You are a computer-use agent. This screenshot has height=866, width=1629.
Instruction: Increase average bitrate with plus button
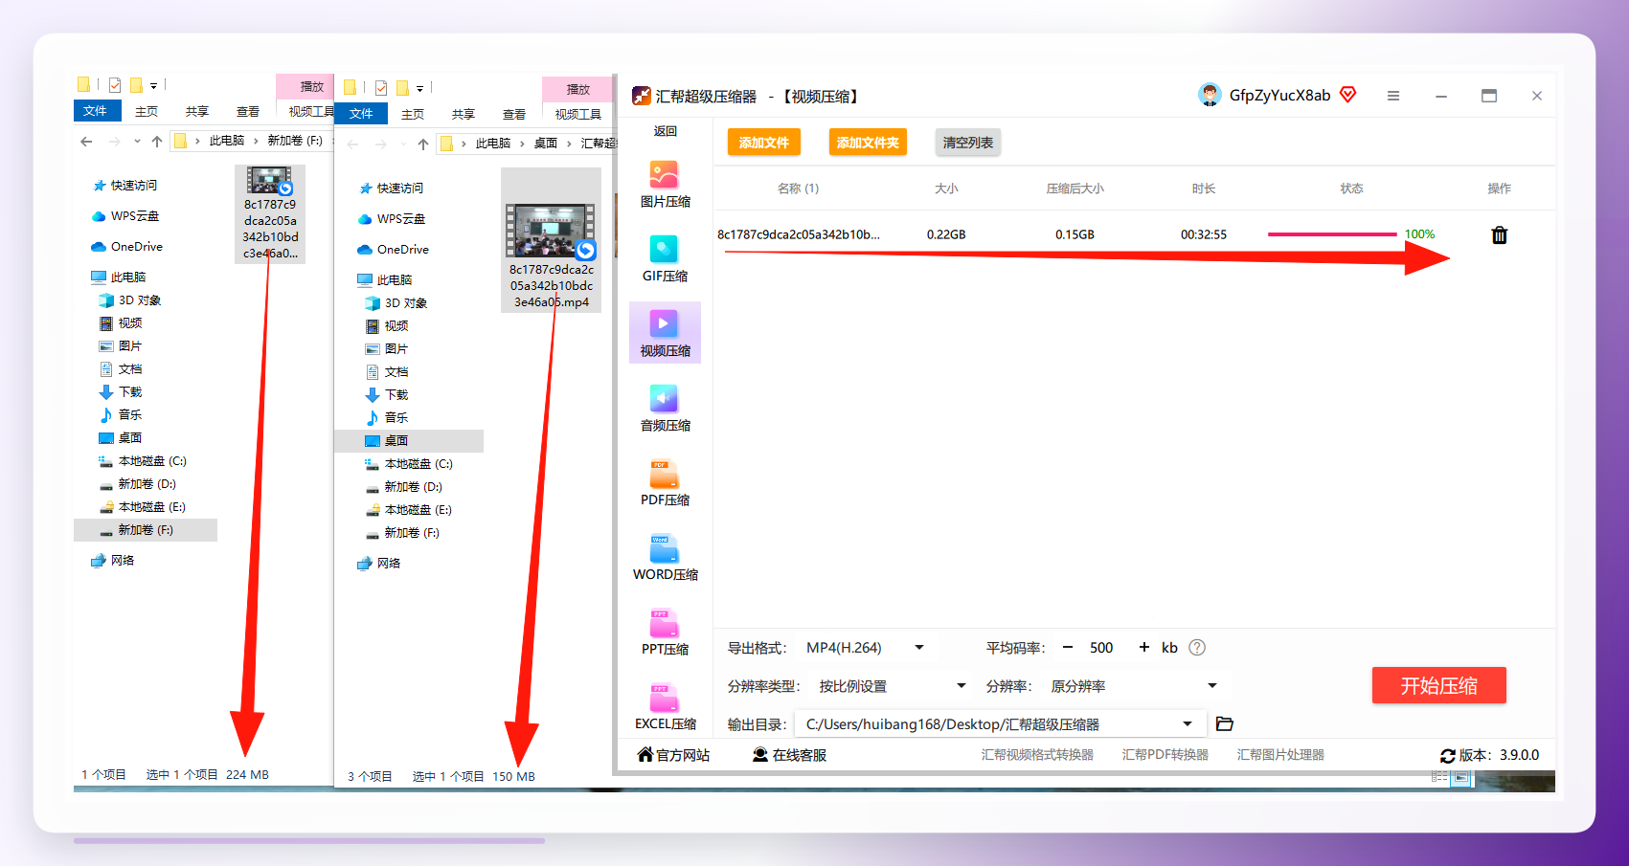click(1143, 648)
